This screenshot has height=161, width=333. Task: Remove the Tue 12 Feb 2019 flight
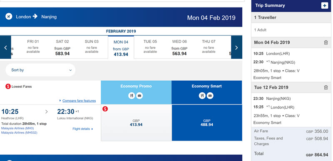[326, 87]
